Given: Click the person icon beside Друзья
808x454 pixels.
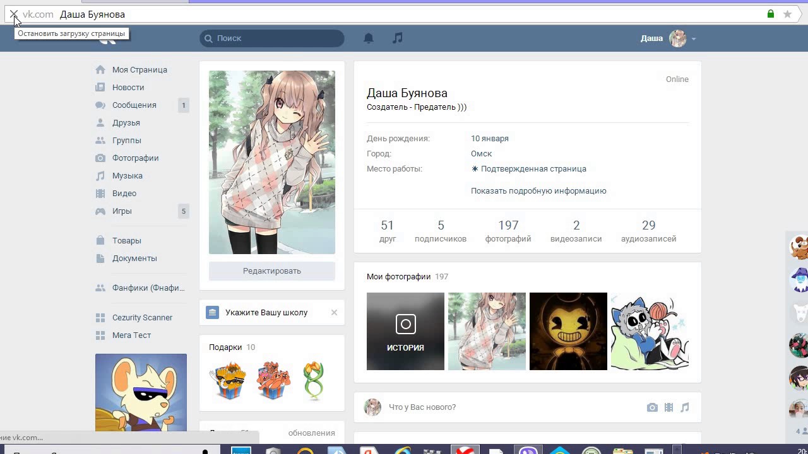Looking at the screenshot, I should point(100,122).
